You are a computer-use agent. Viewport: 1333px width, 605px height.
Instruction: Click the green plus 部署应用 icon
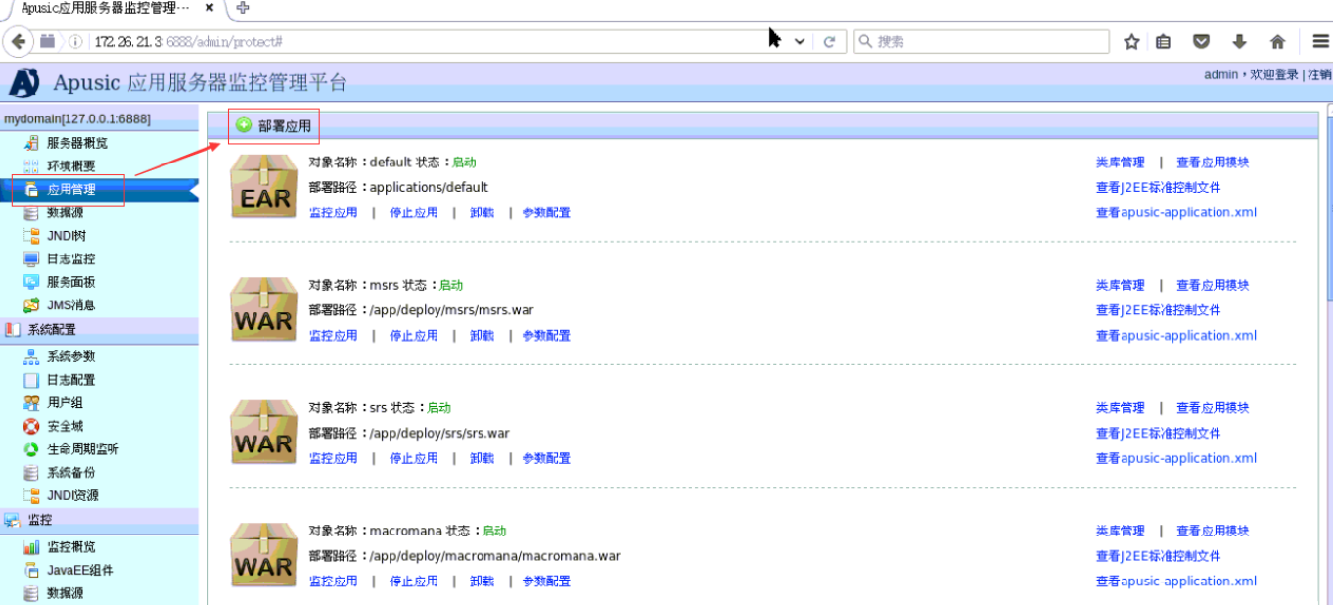pyautogui.click(x=244, y=125)
